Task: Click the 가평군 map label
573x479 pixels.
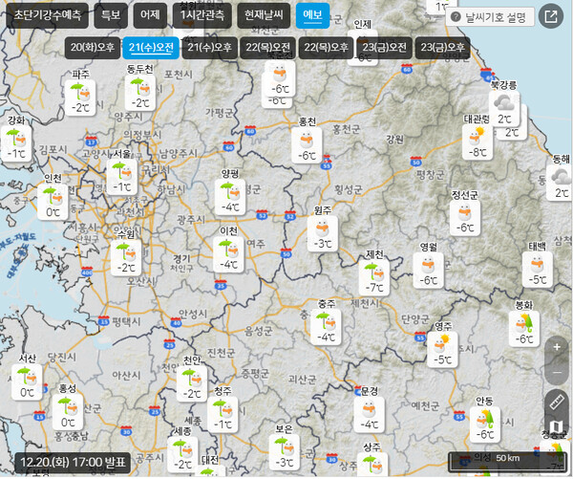Action: tap(219, 112)
